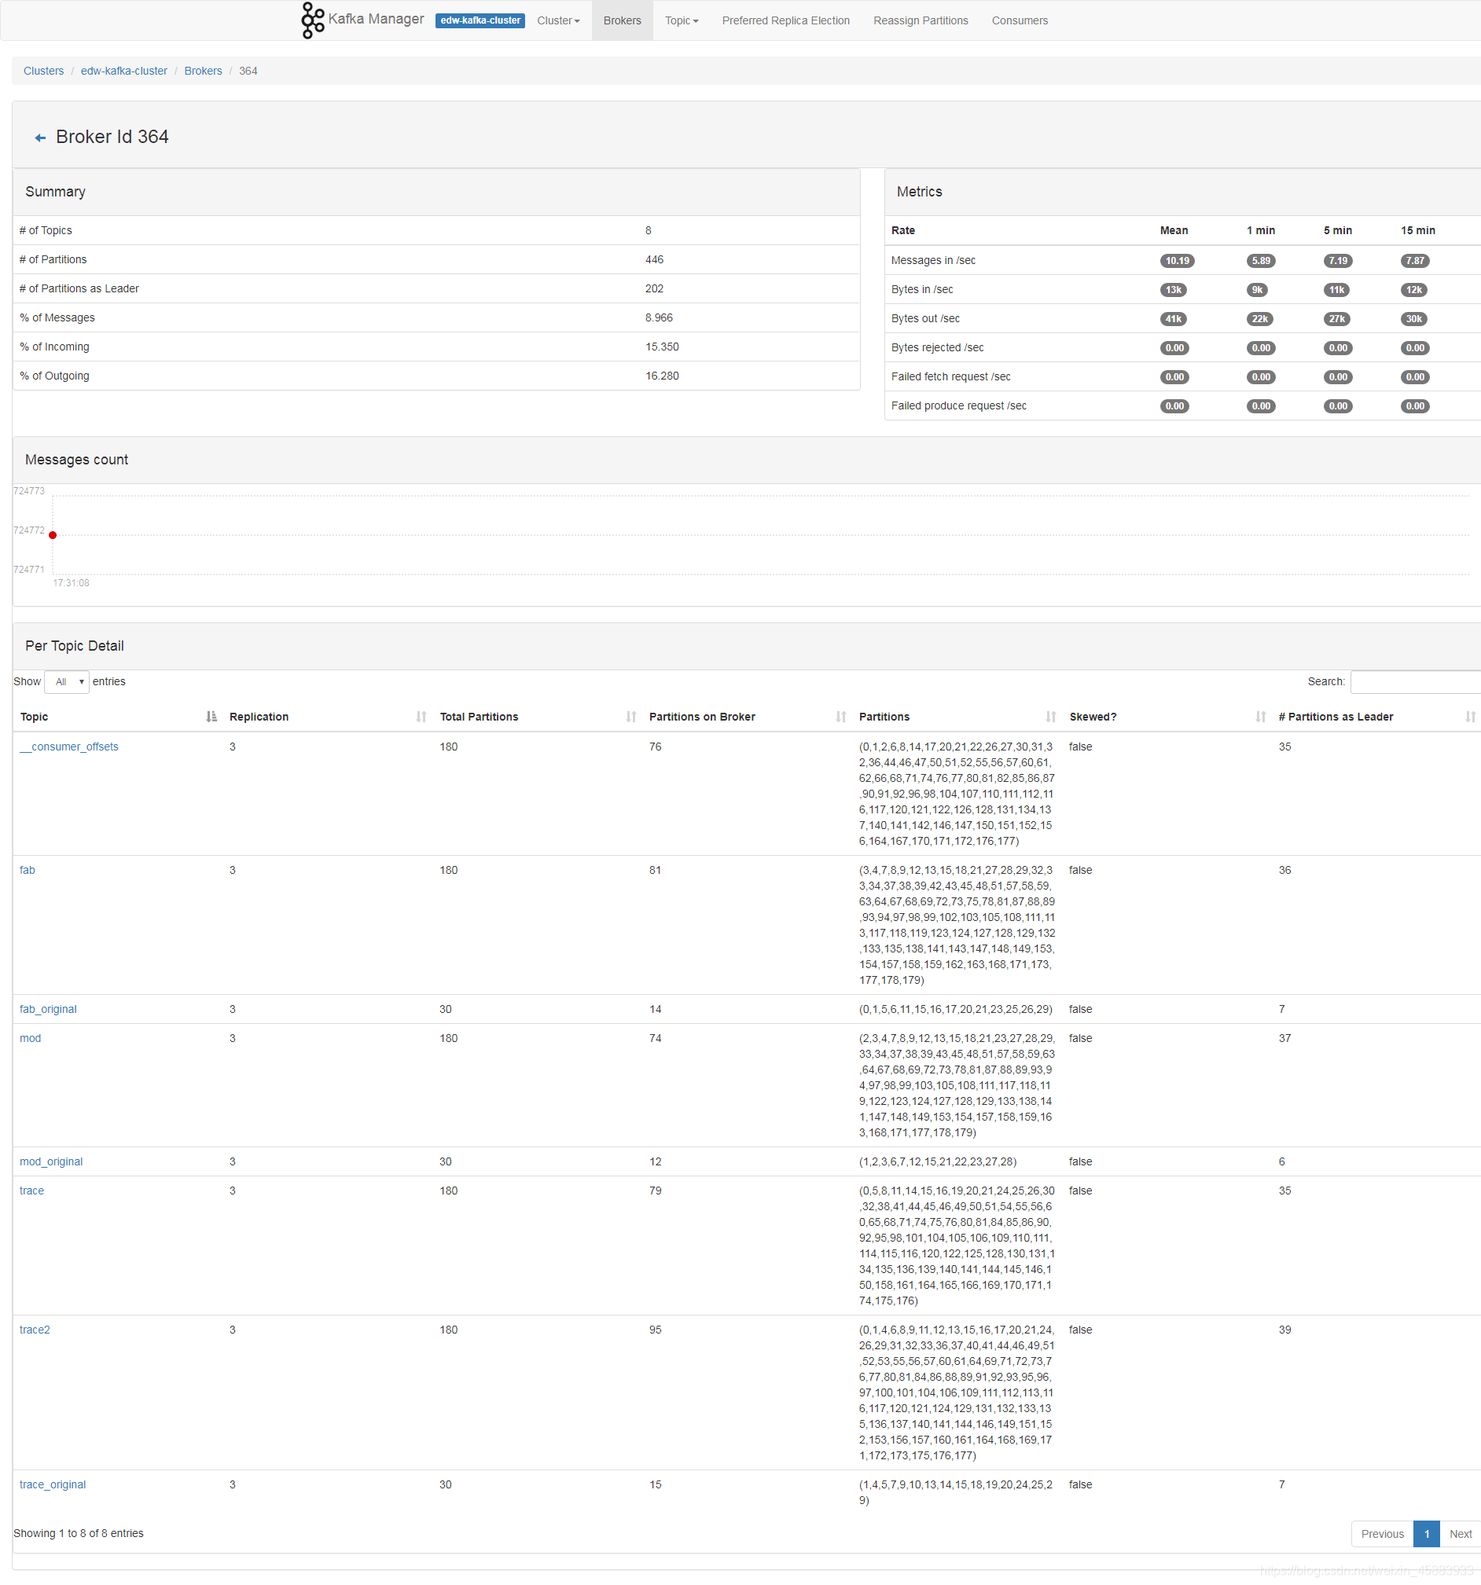Image resolution: width=1481 pixels, height=1585 pixels.
Task: Open the Cluster dropdown menu
Action: pyautogui.click(x=558, y=20)
